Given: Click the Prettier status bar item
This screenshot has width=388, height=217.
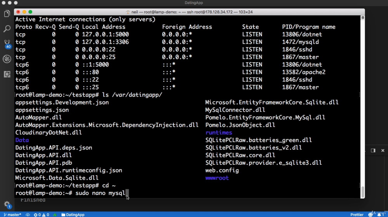Looking at the screenshot, I should 357,215.
